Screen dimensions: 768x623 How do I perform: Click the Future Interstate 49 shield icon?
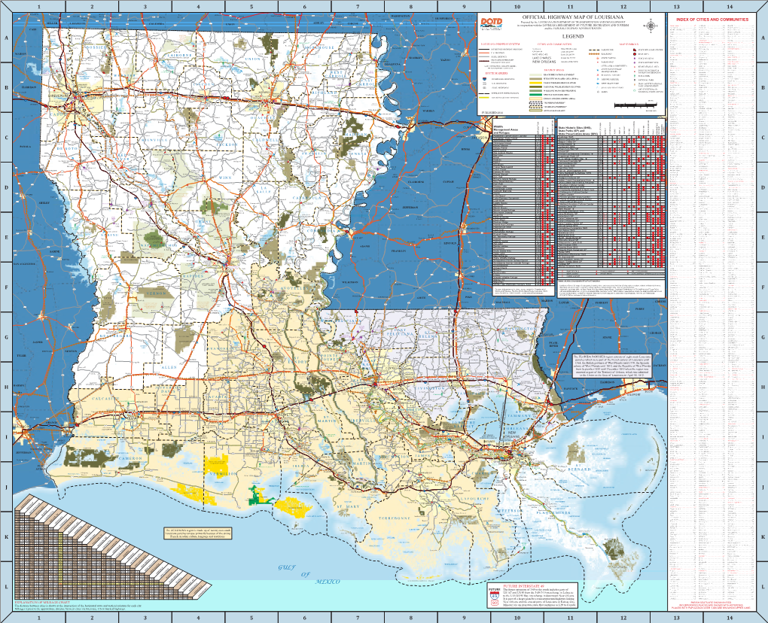[496, 597]
